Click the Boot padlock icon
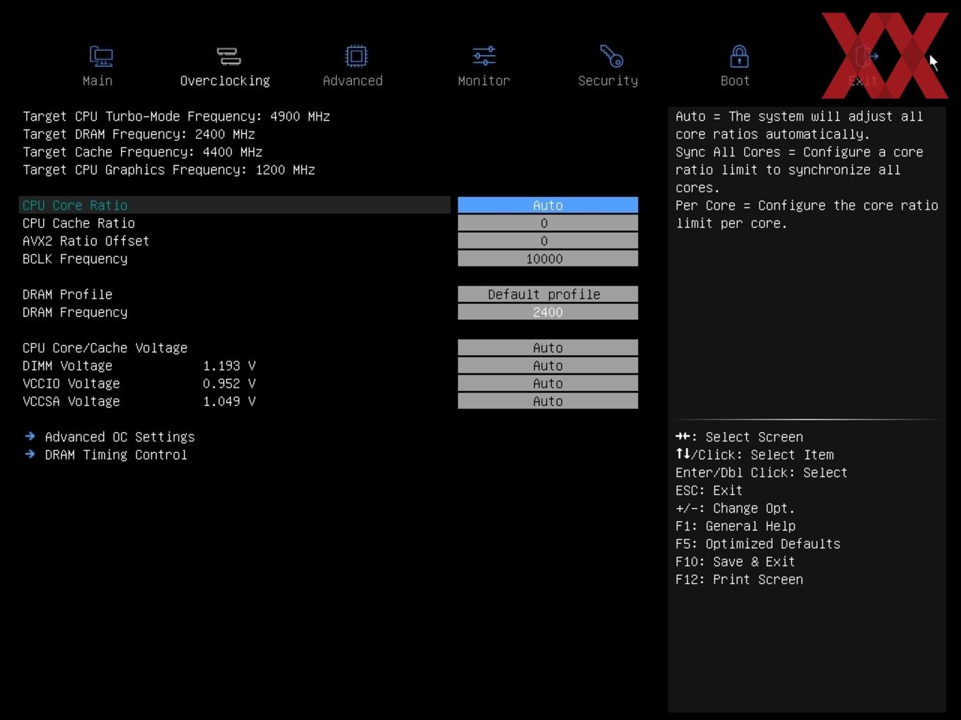Image resolution: width=961 pixels, height=720 pixels. click(x=739, y=56)
